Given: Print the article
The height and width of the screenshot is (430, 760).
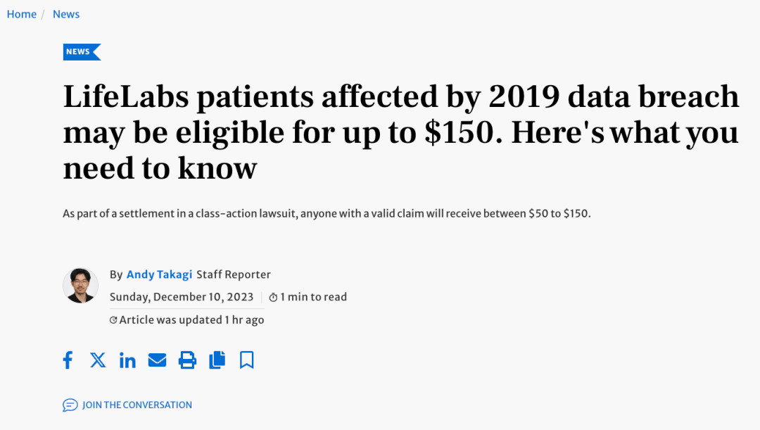Looking at the screenshot, I should 186,360.
